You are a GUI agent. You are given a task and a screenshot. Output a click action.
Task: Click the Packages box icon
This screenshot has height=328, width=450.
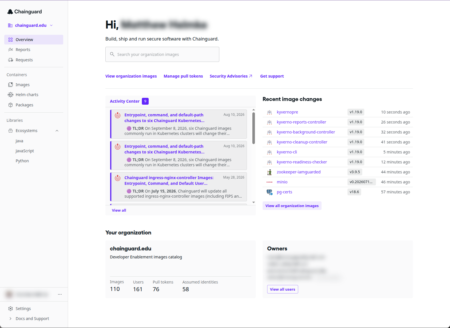[x=11, y=105]
